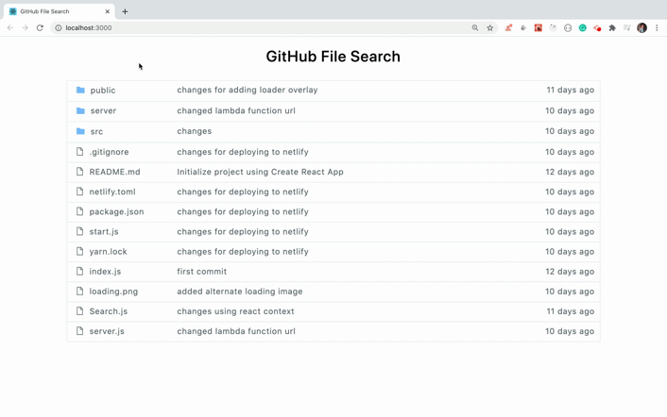667x417 pixels.
Task: Bookmark this page with the star icon
Action: pyautogui.click(x=489, y=28)
